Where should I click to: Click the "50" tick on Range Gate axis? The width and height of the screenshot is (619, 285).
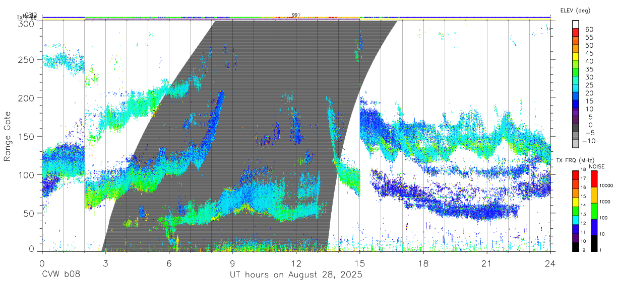29,213
